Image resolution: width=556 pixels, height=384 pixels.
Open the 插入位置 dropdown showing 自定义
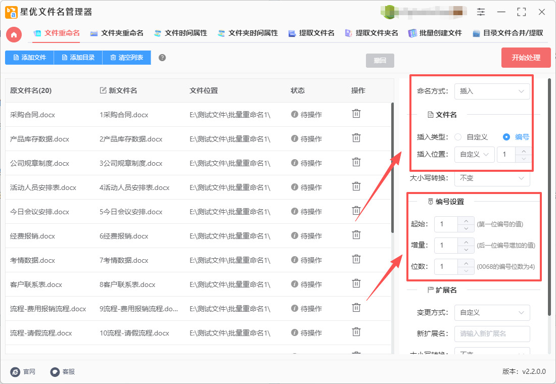475,154
